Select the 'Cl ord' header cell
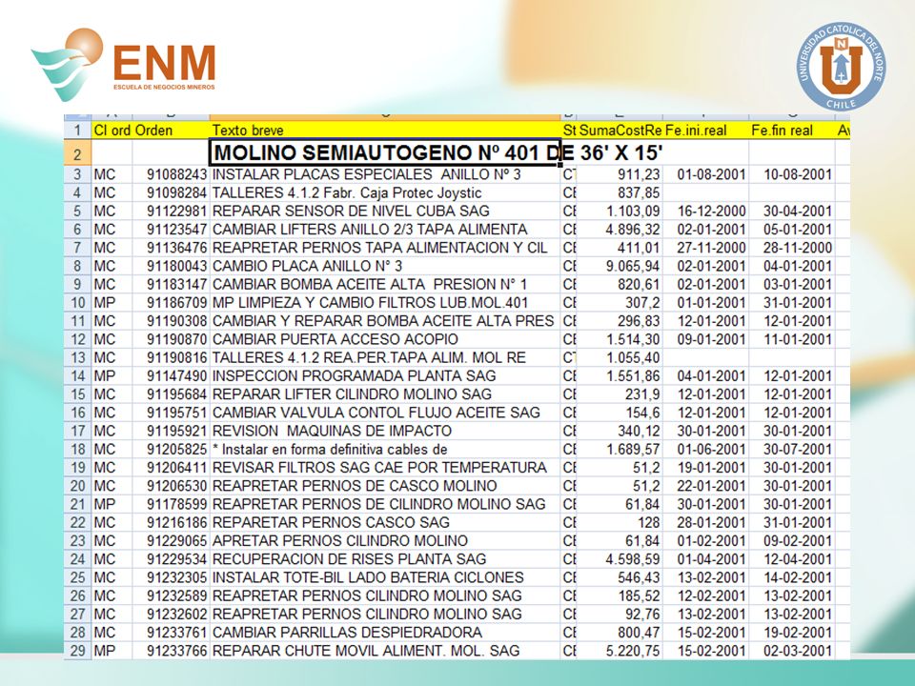Viewport: 915px width, 686px height. point(112,131)
